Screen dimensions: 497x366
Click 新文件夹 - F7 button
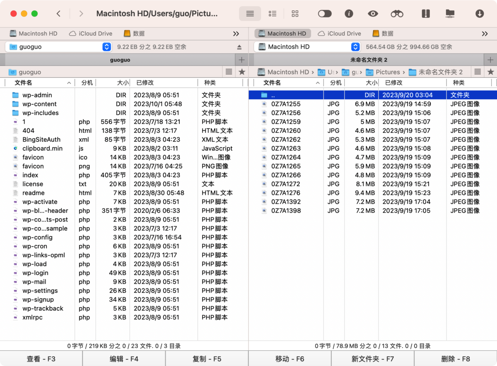[x=372, y=359]
